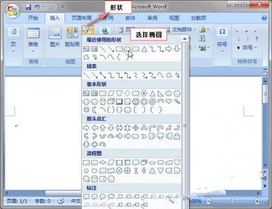
Task: Open the customize quick access toolbar arrow
Action: pyautogui.click(x=63, y=7)
